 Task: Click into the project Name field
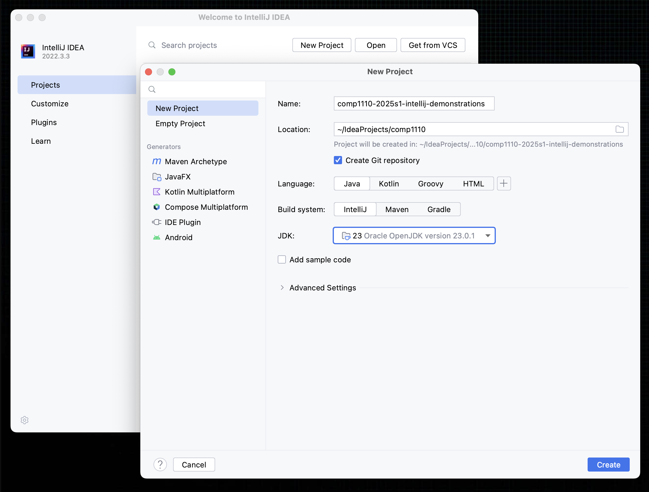414,104
